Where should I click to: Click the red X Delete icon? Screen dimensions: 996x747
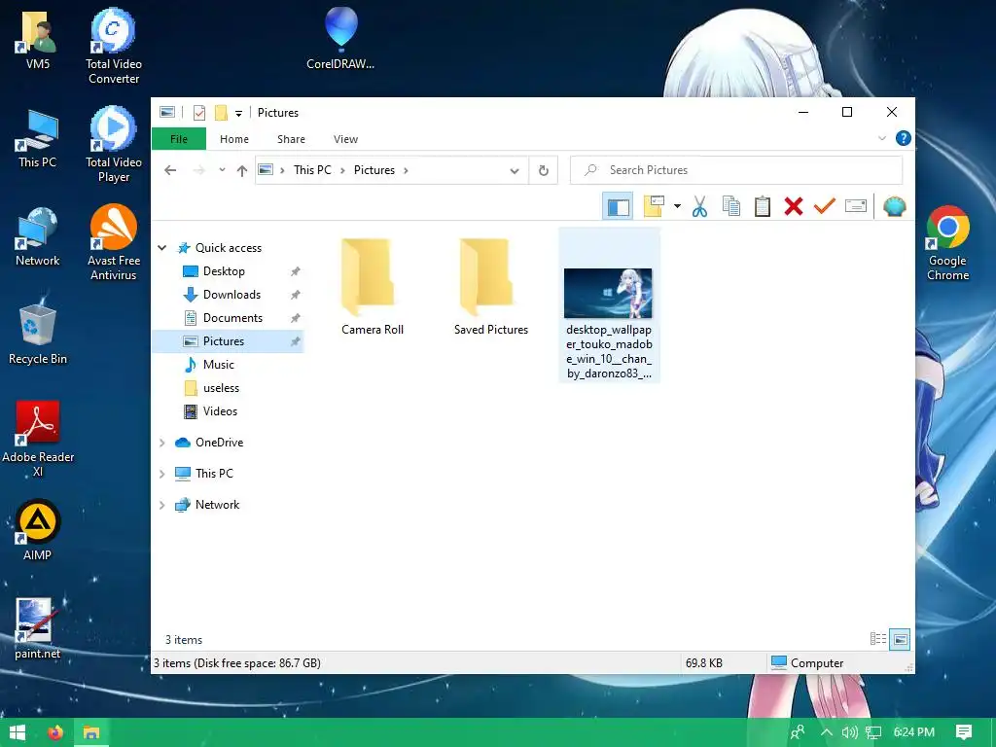[794, 206]
